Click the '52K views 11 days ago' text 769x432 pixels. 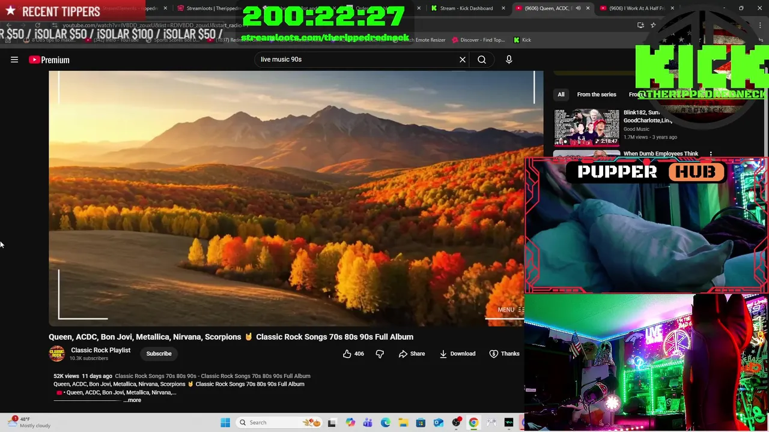point(83,376)
